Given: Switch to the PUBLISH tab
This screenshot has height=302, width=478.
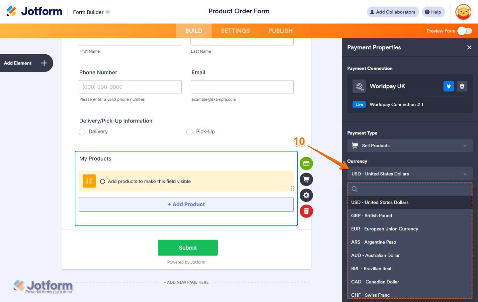Looking at the screenshot, I should (280, 31).
